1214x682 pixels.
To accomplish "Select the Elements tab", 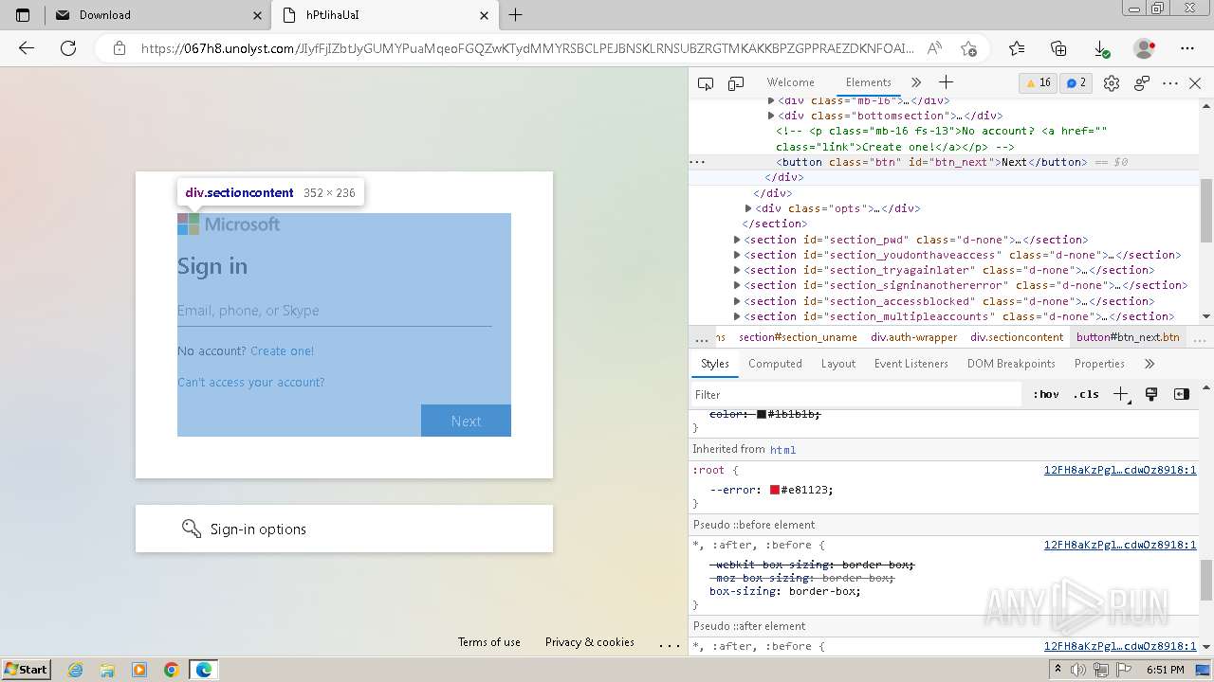I will pyautogui.click(x=868, y=82).
